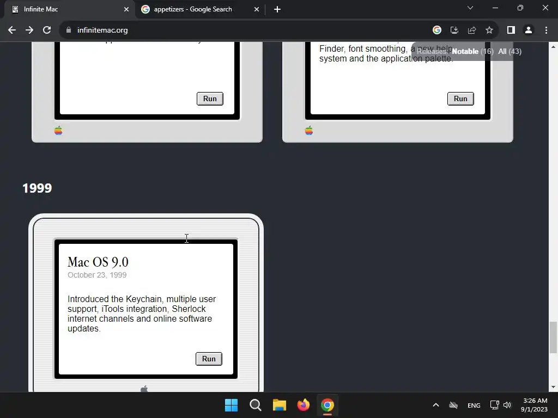This screenshot has height=418, width=558.
Task: Click the Google icon in address bar
Action: [437, 30]
